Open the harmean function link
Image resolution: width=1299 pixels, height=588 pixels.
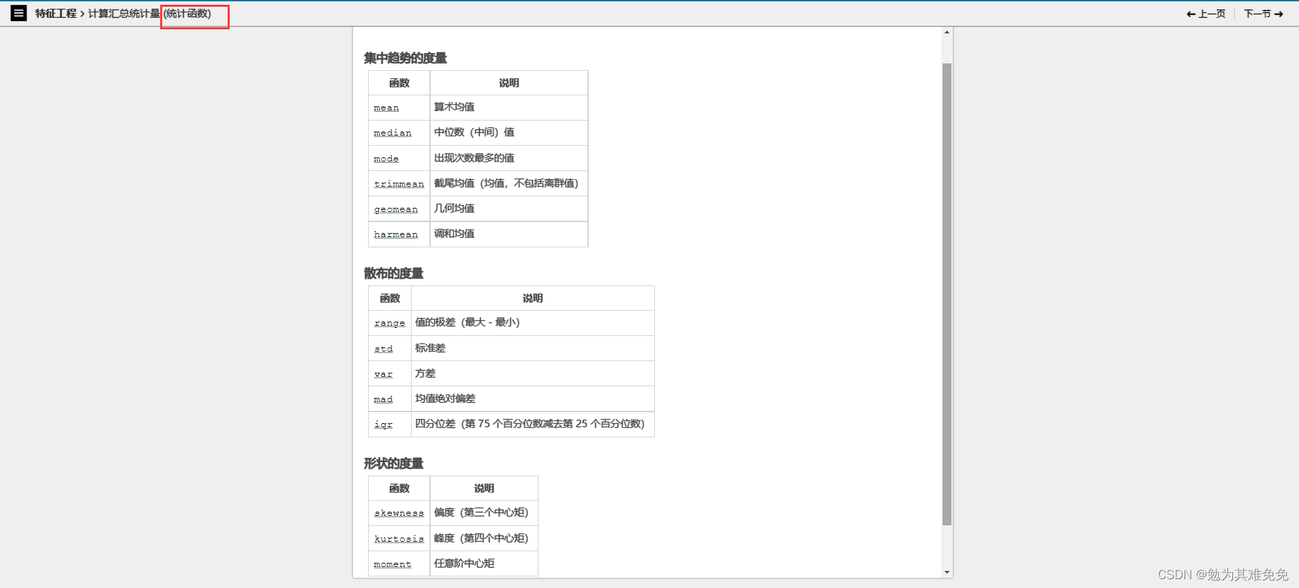point(396,234)
